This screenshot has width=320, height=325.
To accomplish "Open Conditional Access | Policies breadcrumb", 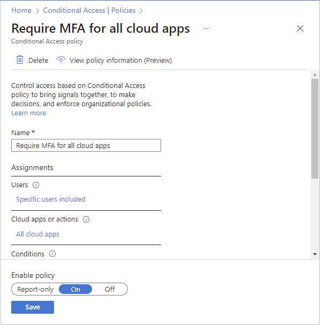I will click(89, 10).
